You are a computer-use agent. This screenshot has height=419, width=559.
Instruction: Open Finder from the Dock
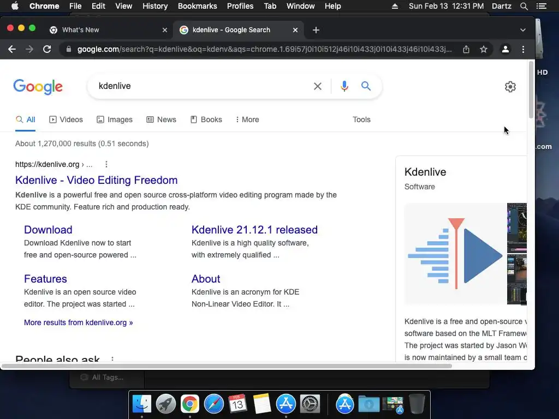click(142, 404)
